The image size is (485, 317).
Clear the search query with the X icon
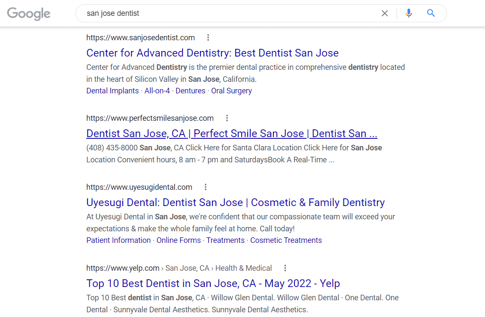point(385,13)
